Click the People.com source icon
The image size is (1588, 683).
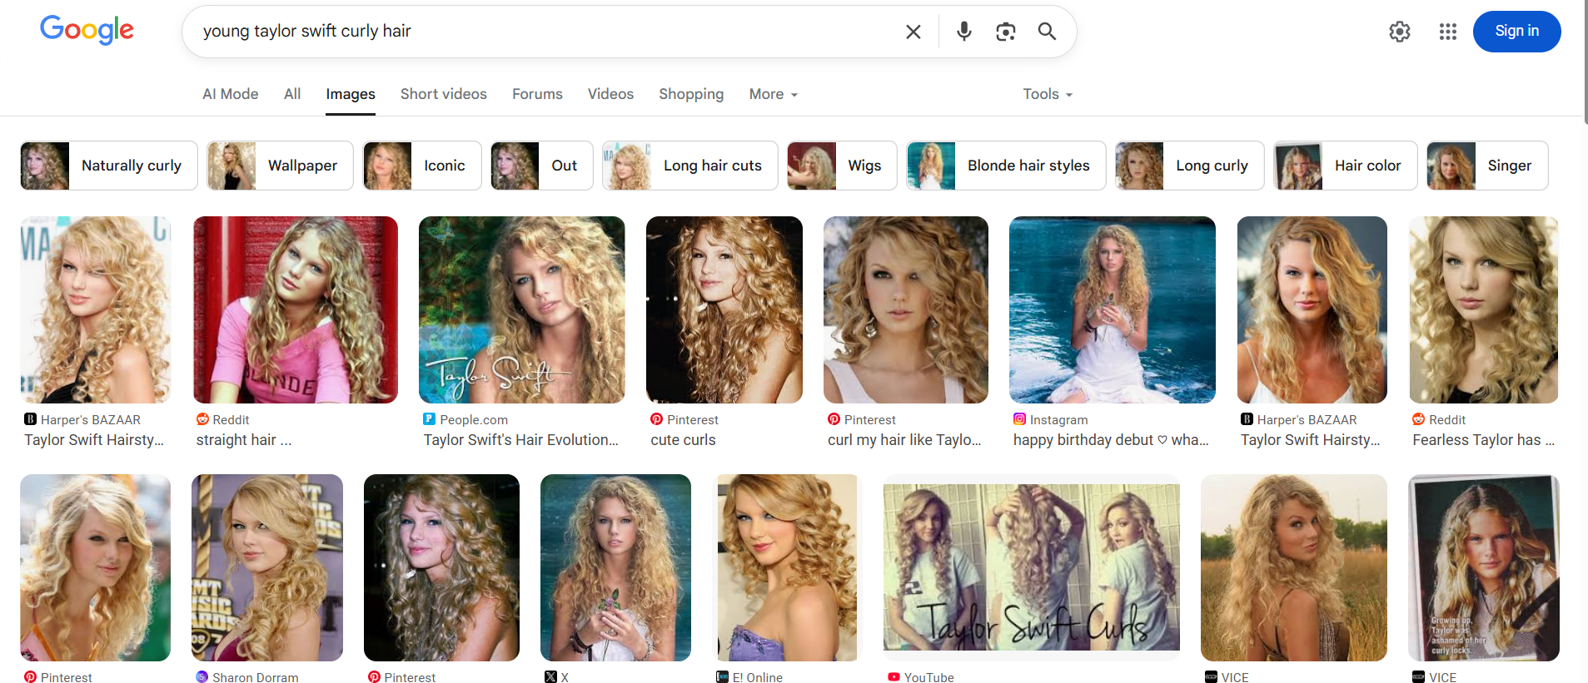coord(429,419)
